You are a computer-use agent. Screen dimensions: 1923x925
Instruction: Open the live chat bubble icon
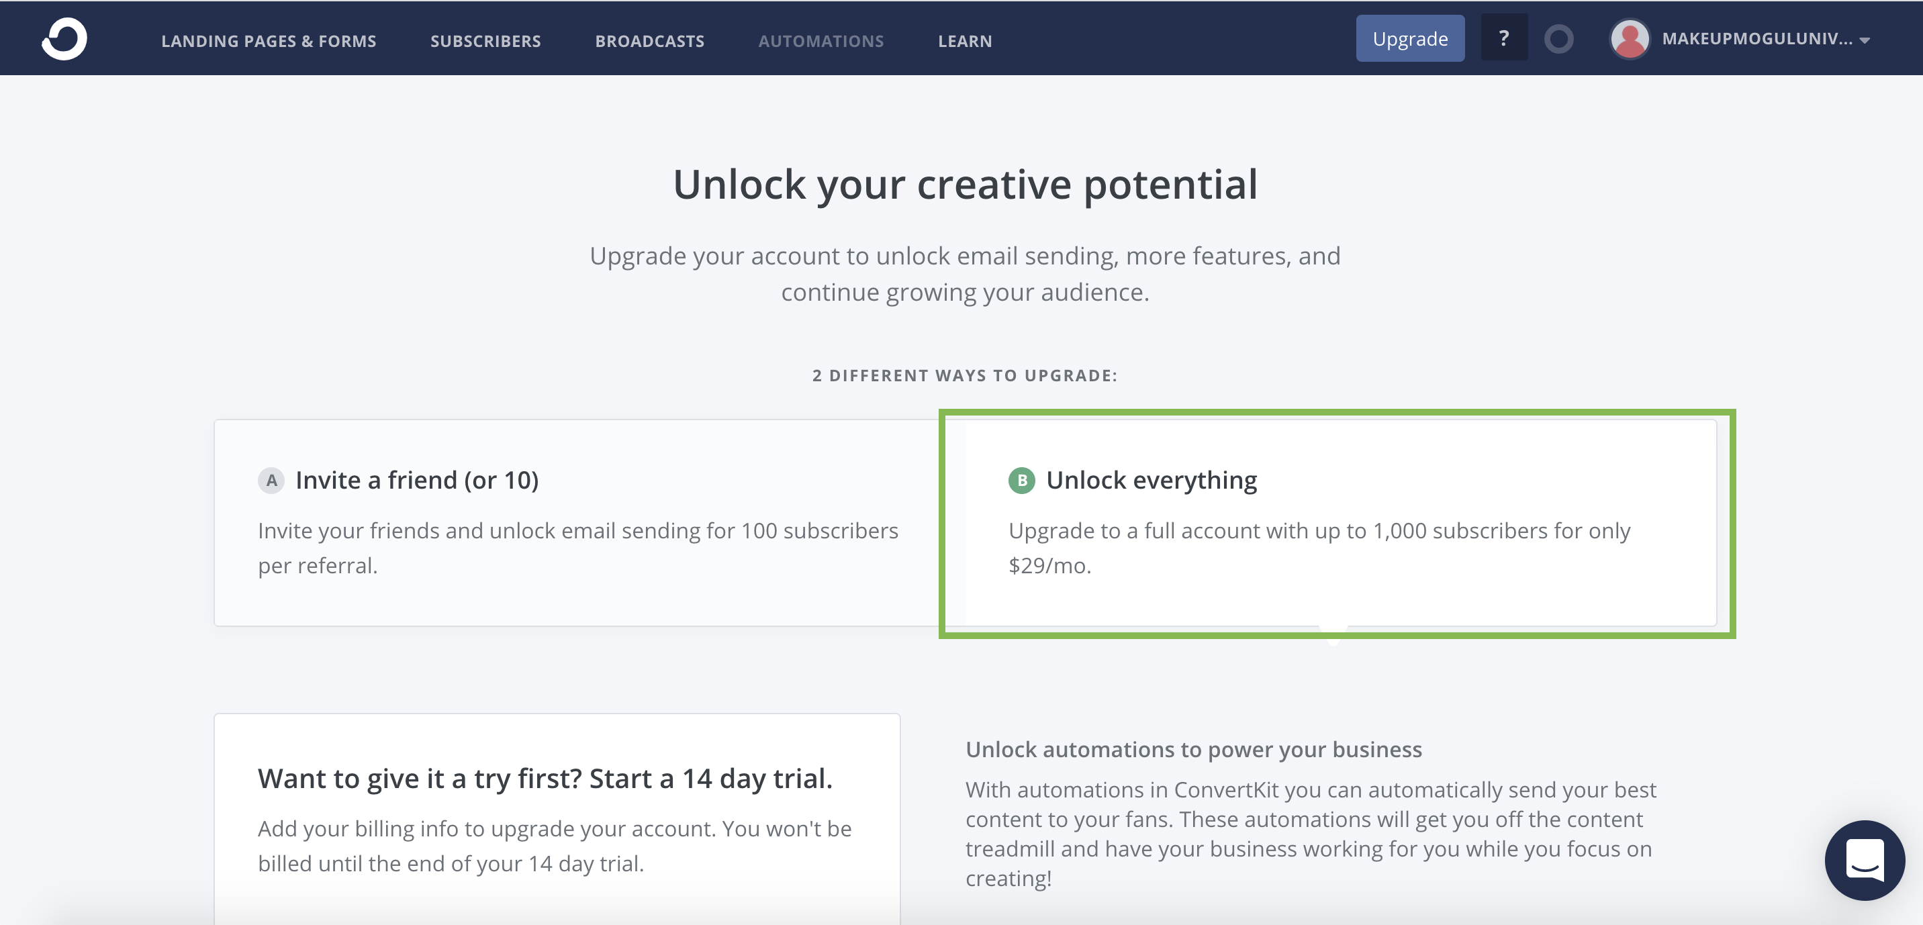tap(1864, 860)
